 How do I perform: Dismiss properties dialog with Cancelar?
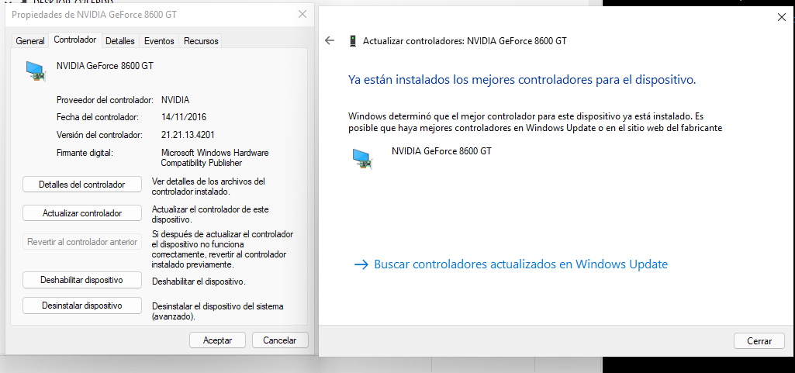pyautogui.click(x=280, y=340)
